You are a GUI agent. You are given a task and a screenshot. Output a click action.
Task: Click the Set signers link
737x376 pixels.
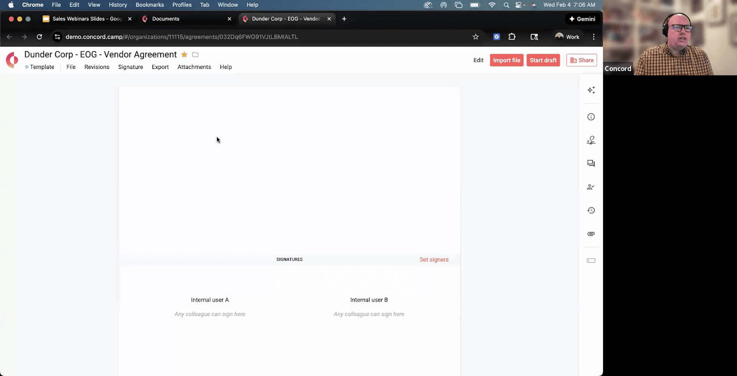pyautogui.click(x=434, y=260)
